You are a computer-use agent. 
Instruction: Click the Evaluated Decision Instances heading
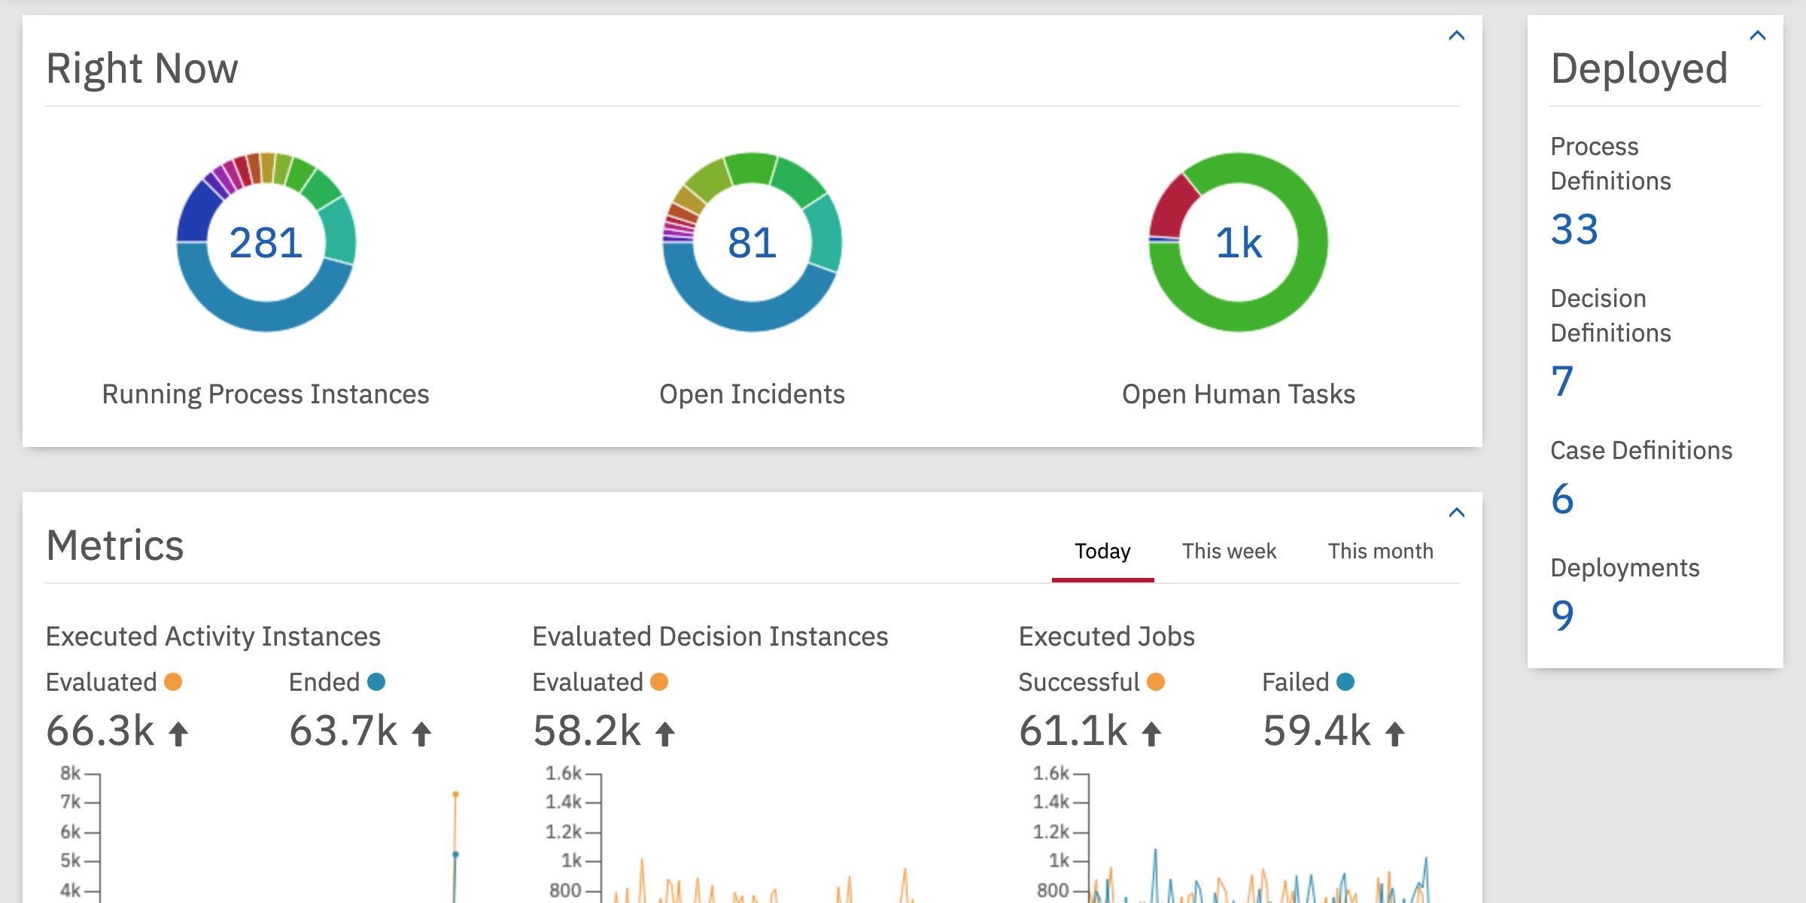[x=710, y=637]
